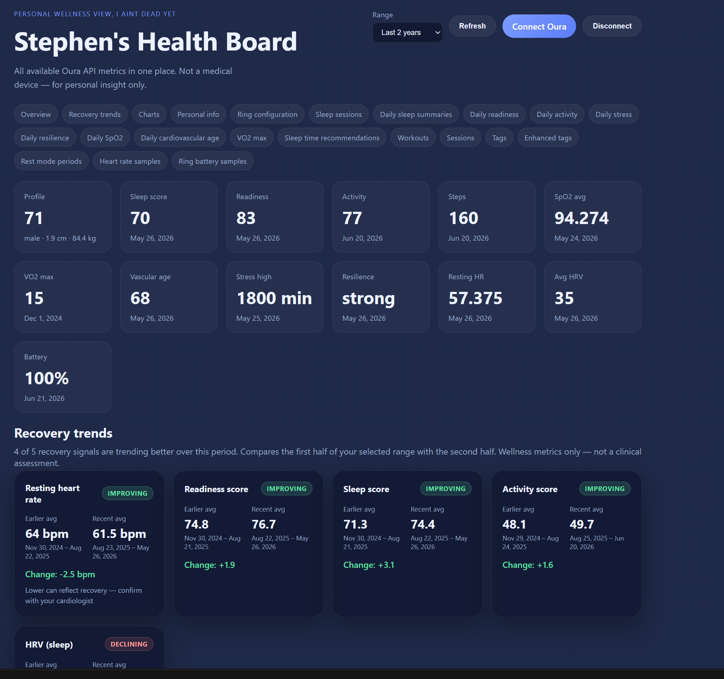Click IMPROVING badge on Activity score card
This screenshot has width=724, height=679.
tap(605, 489)
